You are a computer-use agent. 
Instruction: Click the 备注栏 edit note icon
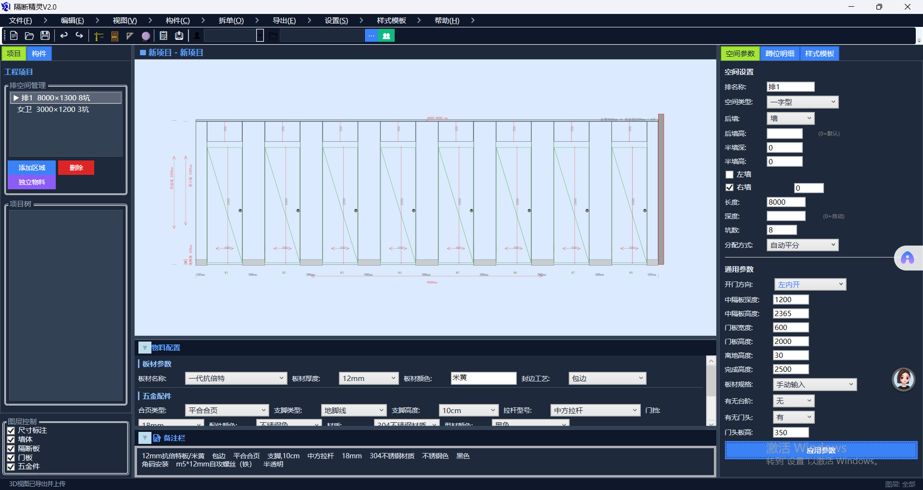tap(157, 438)
